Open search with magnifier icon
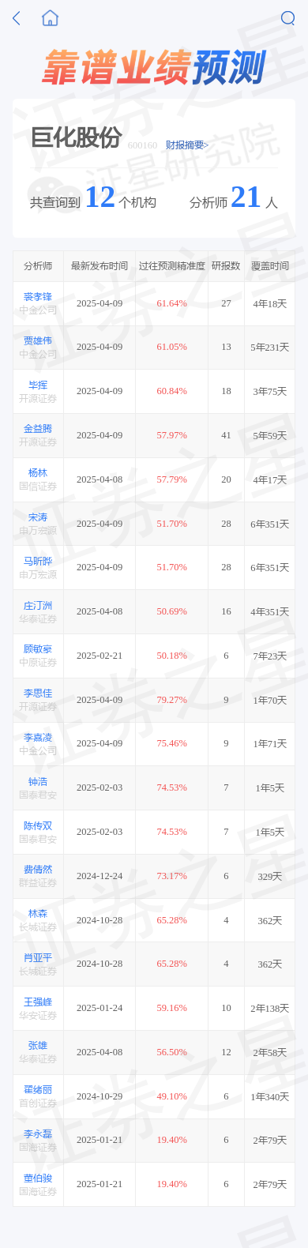 288,18
